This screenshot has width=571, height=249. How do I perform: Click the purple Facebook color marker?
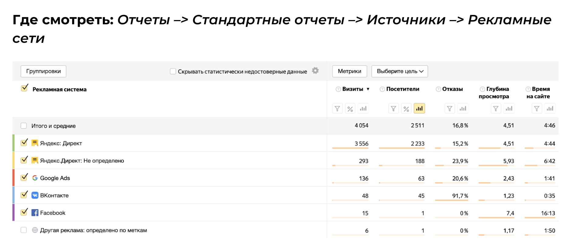point(13,213)
